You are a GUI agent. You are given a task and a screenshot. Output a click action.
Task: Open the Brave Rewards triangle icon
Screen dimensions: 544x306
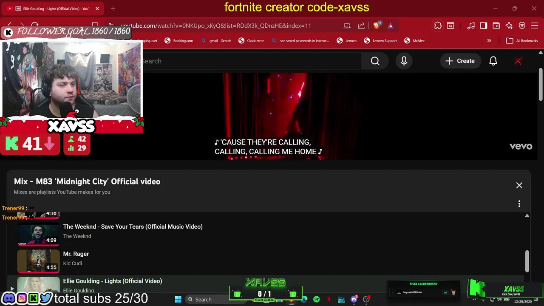[x=391, y=25]
